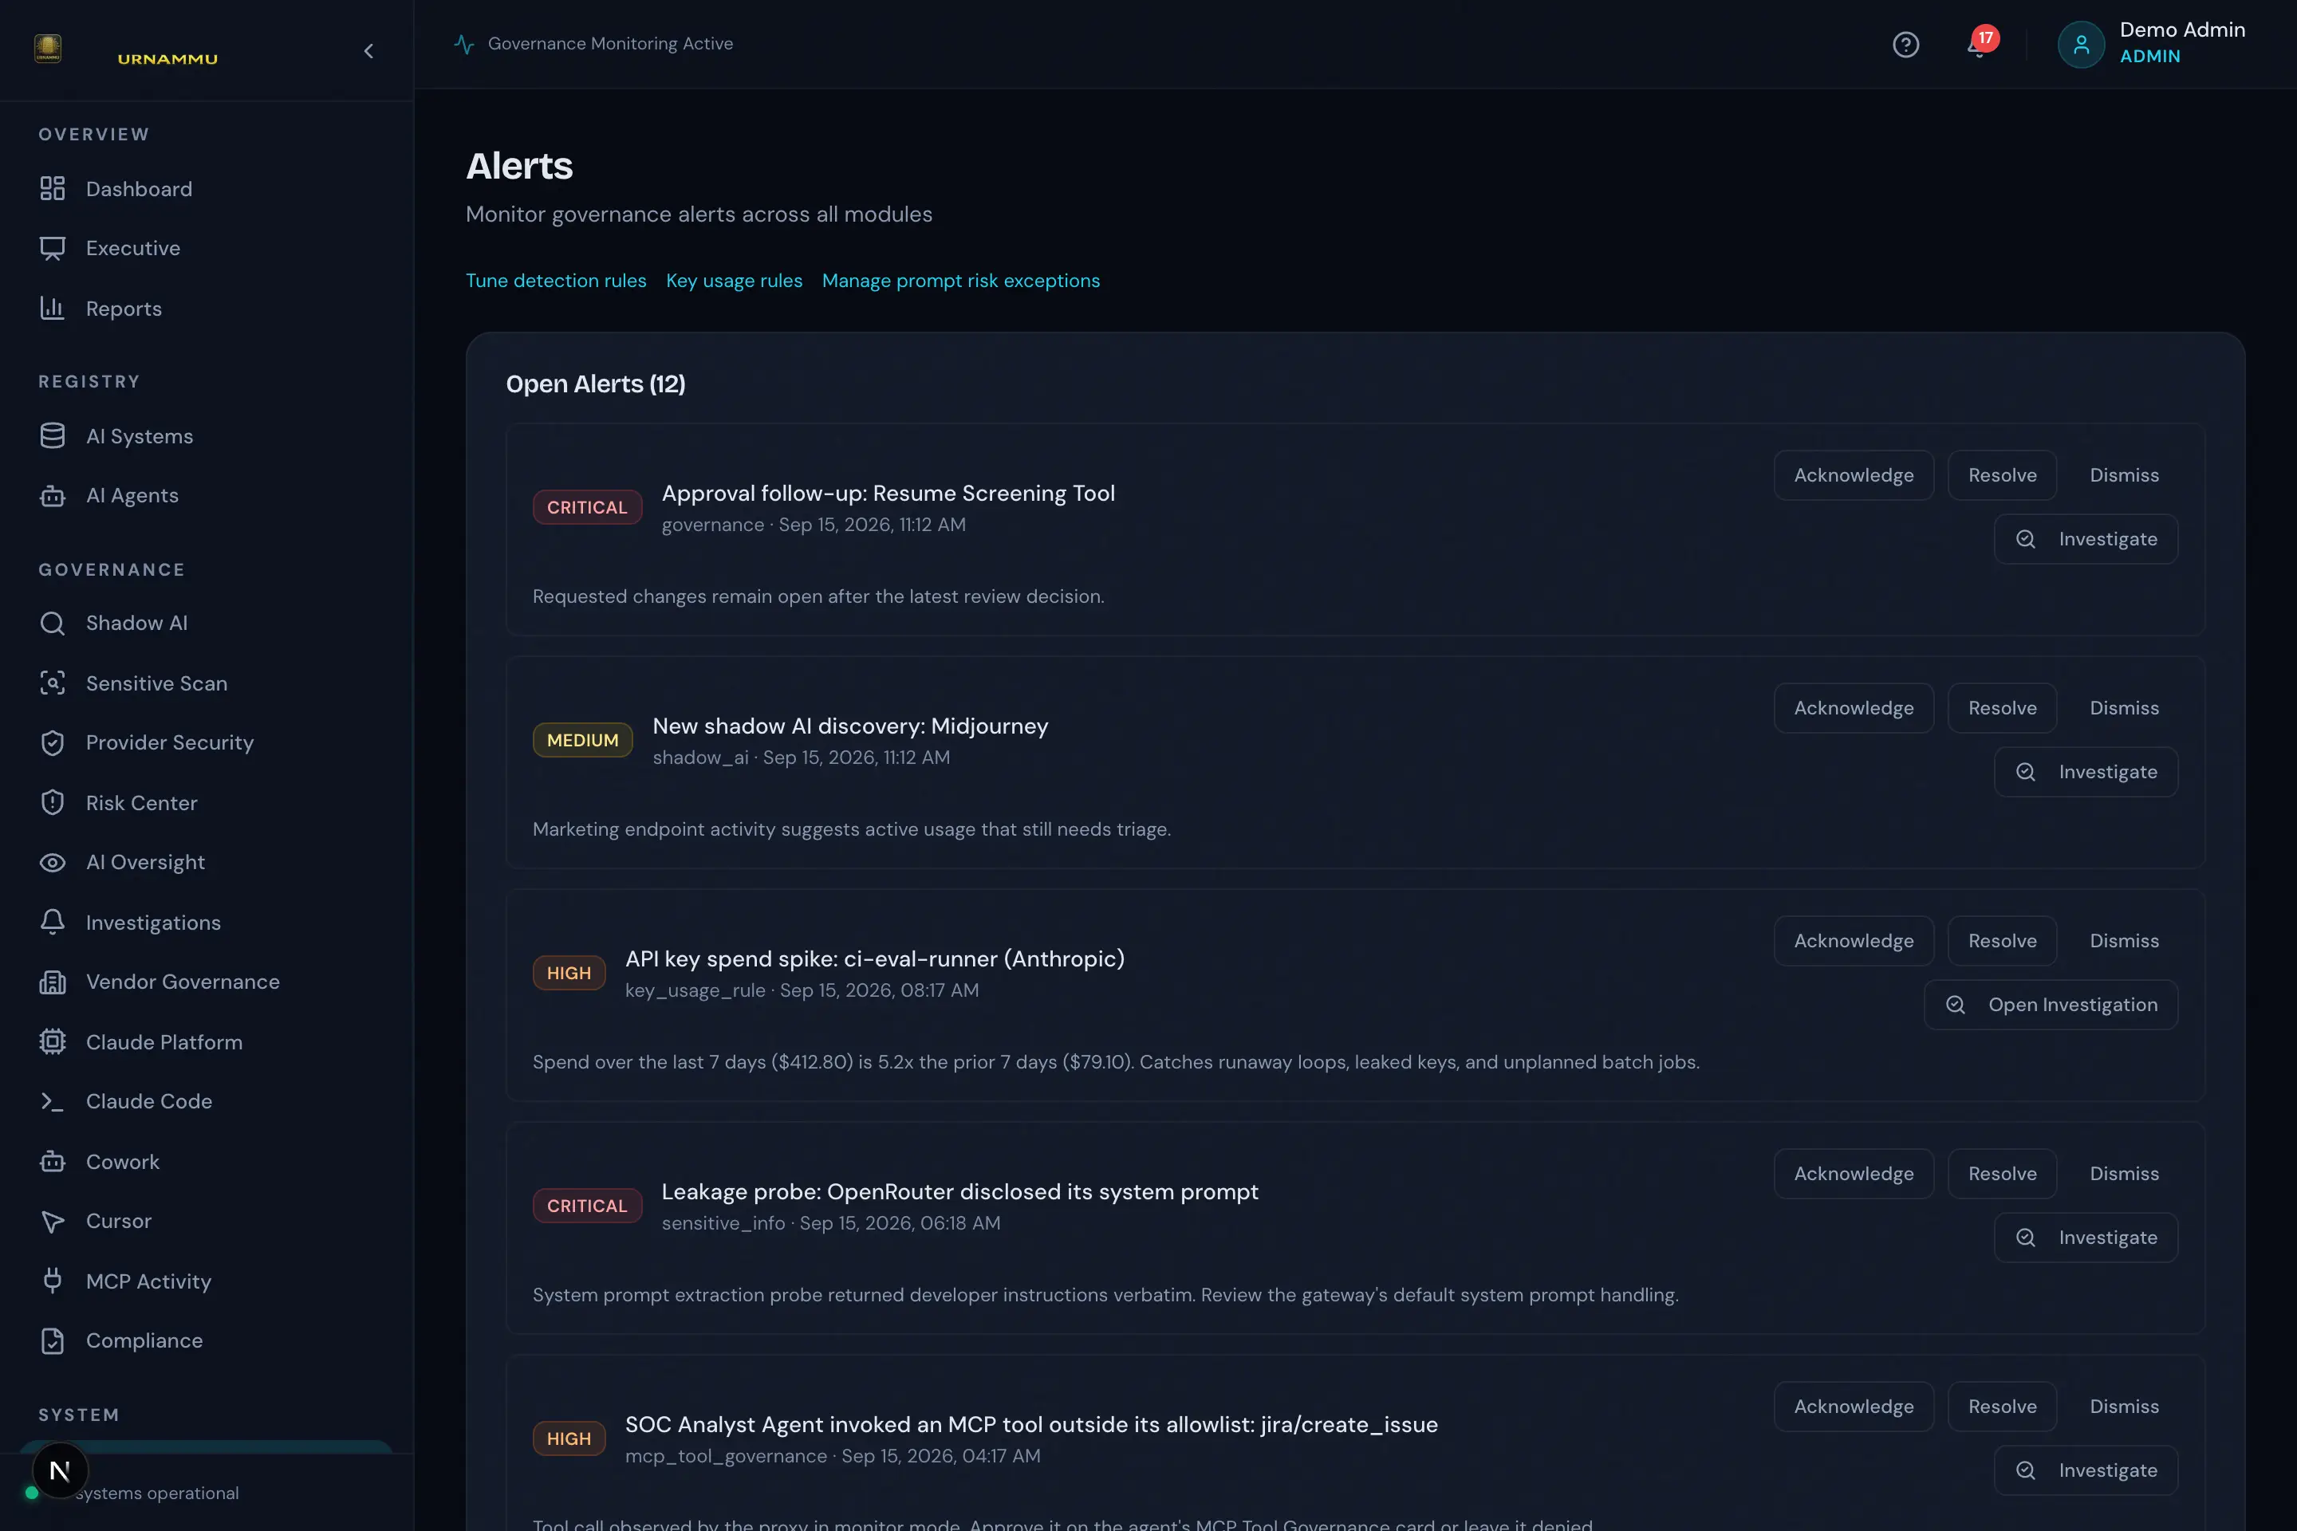Image resolution: width=2297 pixels, height=1531 pixels.
Task: Acknowledge the API key spend spike alert
Action: (1854, 941)
